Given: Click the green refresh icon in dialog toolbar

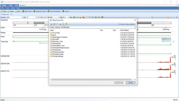Looking at the screenshot, I should point(54,24).
